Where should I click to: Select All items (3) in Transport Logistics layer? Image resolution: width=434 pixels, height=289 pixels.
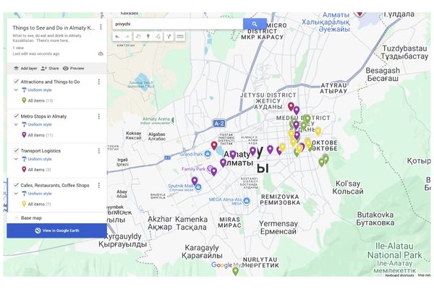(36, 170)
